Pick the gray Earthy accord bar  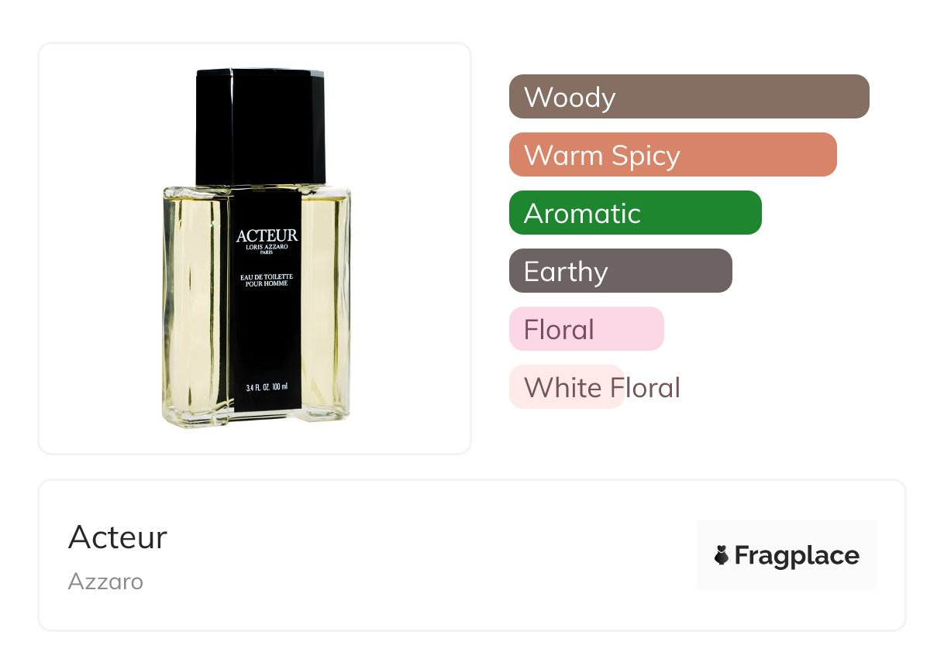coord(621,271)
